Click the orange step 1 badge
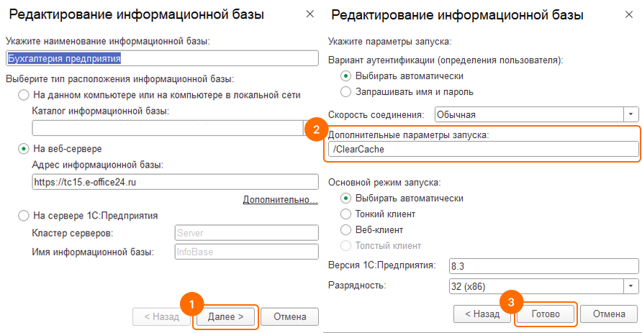Viewport: 642px width, 333px height. pos(191,303)
